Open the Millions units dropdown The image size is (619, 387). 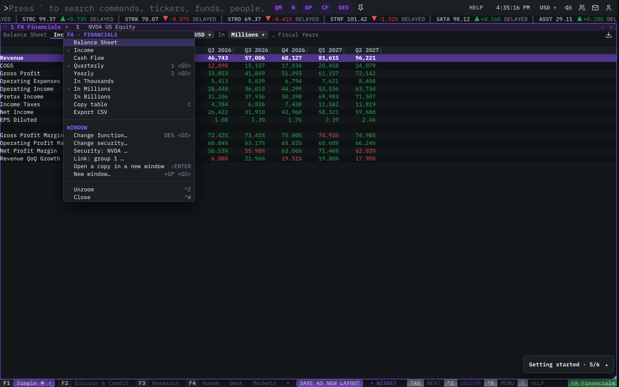click(x=248, y=35)
